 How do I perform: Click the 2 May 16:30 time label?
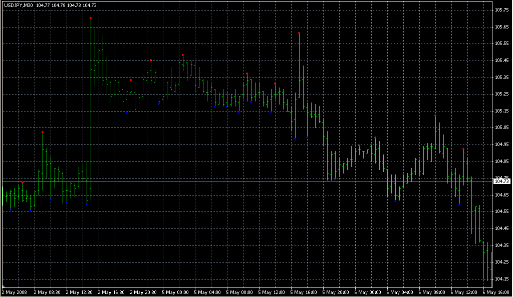click(x=111, y=292)
